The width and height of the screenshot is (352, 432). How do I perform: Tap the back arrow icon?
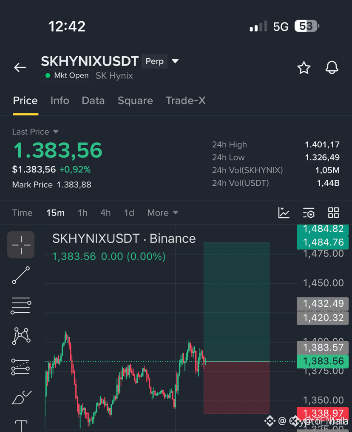(x=20, y=67)
